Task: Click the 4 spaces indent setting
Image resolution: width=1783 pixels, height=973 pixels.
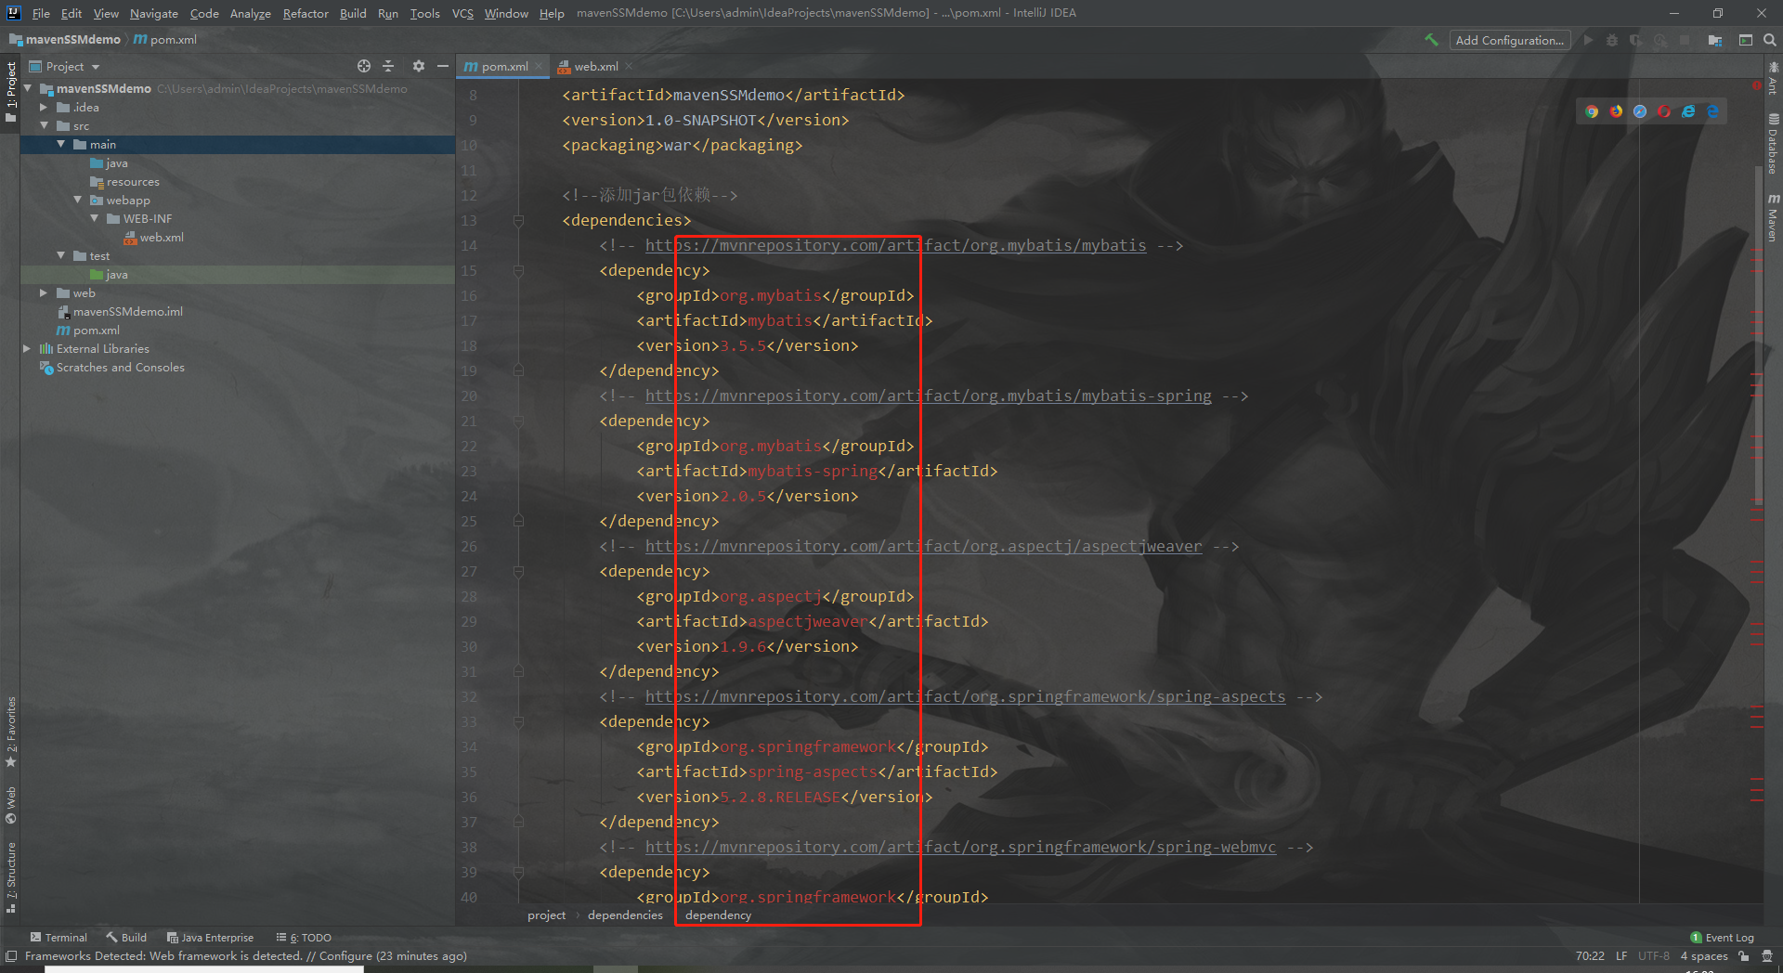Action: pyautogui.click(x=1703, y=955)
